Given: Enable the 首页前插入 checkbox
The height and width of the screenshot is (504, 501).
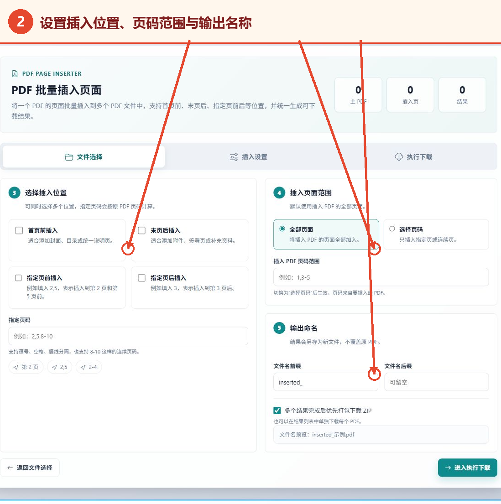Looking at the screenshot, I should point(19,230).
